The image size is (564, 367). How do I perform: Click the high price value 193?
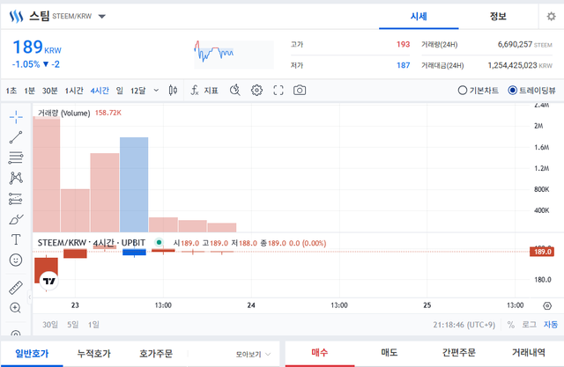404,44
